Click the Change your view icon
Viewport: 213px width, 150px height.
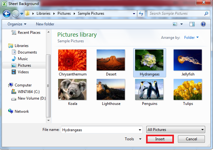[x=175, y=24]
